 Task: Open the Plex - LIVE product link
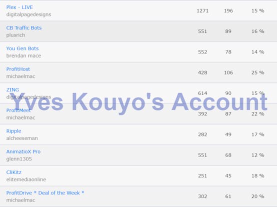coord(19,7)
